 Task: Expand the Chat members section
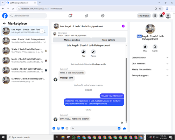pos(150,64)
